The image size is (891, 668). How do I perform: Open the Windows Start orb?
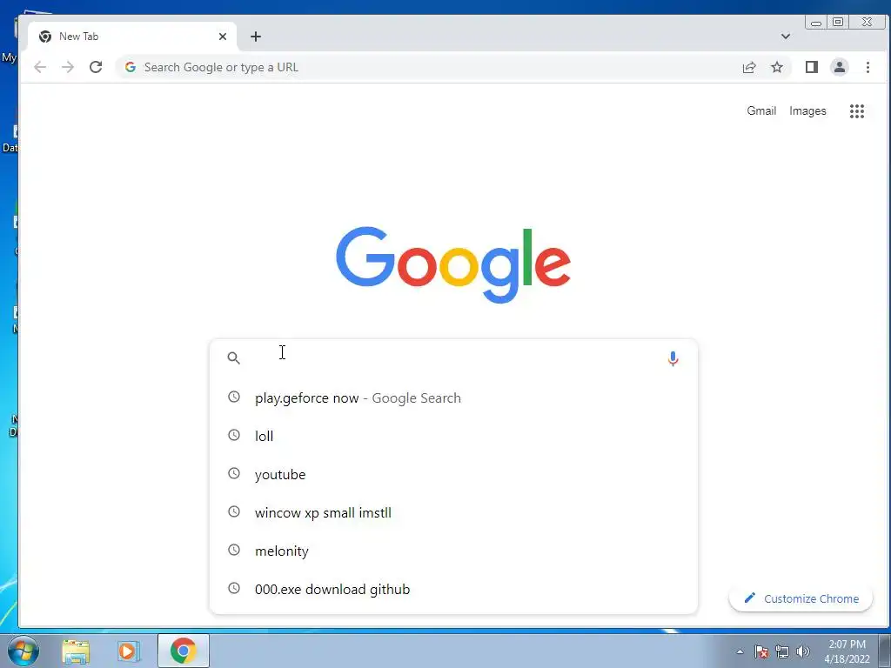(23, 651)
